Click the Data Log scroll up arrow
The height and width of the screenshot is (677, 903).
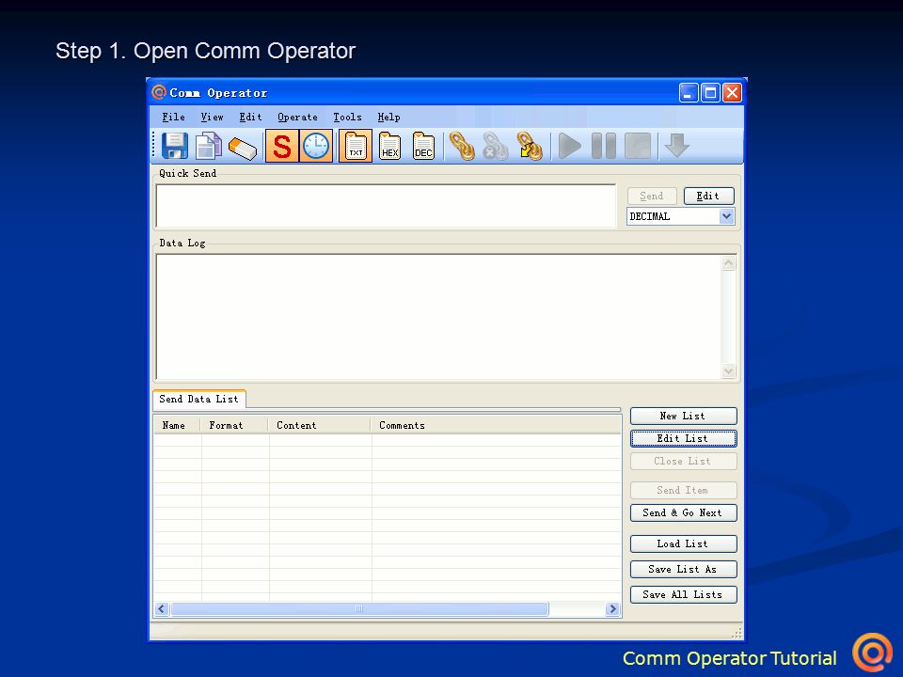point(728,263)
